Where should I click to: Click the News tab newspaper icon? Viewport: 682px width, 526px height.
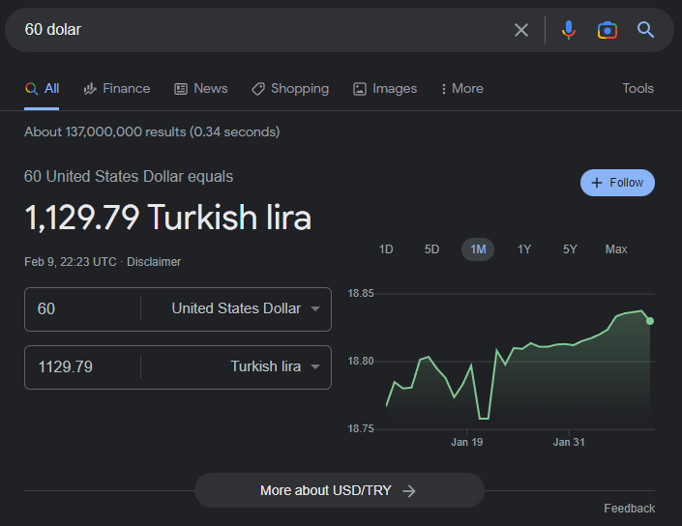tap(181, 89)
